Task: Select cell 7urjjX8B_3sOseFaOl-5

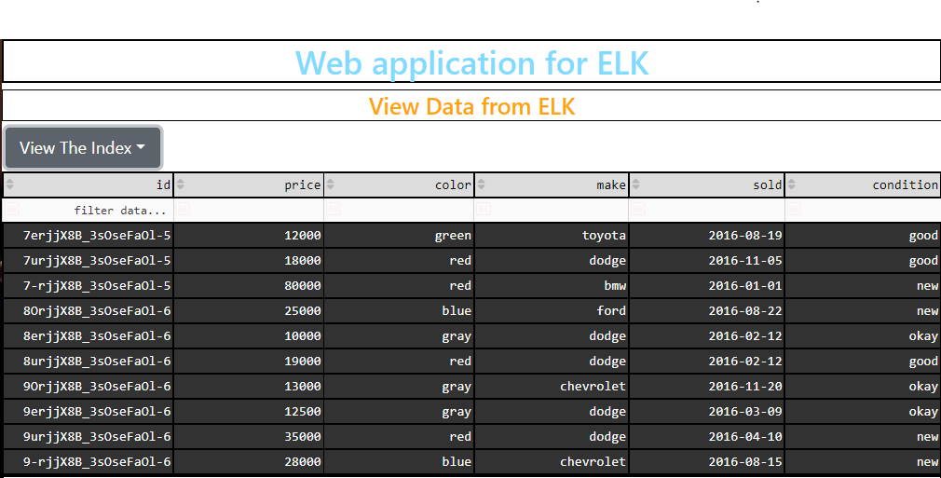Action: (89, 261)
